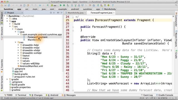The width and height of the screenshot is (178, 100).
Task: Expand the layout folder
Action: click(x=18, y=56)
